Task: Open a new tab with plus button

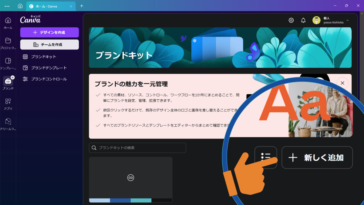Action: pos(82,6)
